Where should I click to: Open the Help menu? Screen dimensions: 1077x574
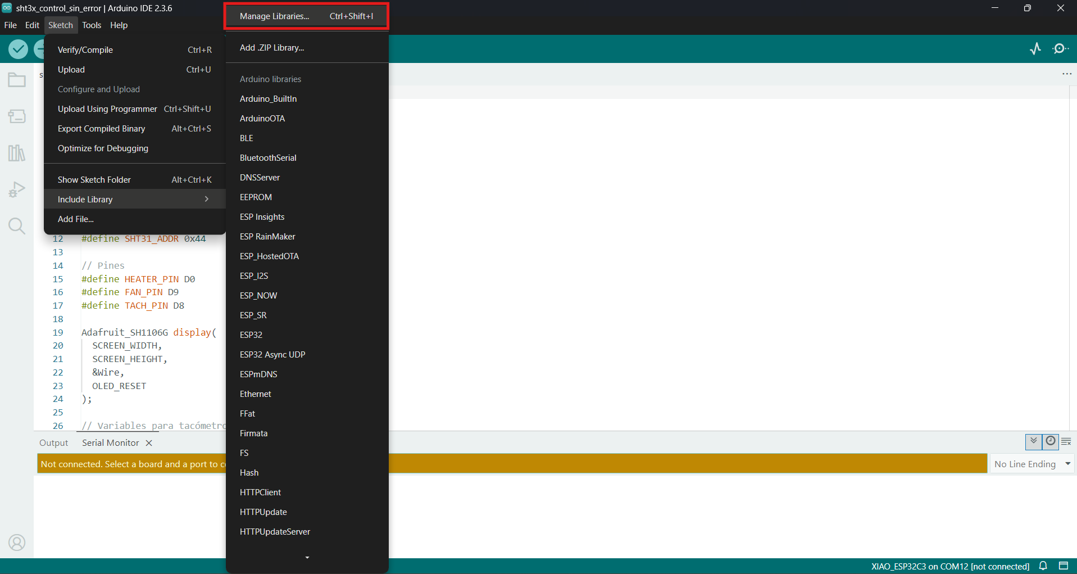pyautogui.click(x=119, y=25)
